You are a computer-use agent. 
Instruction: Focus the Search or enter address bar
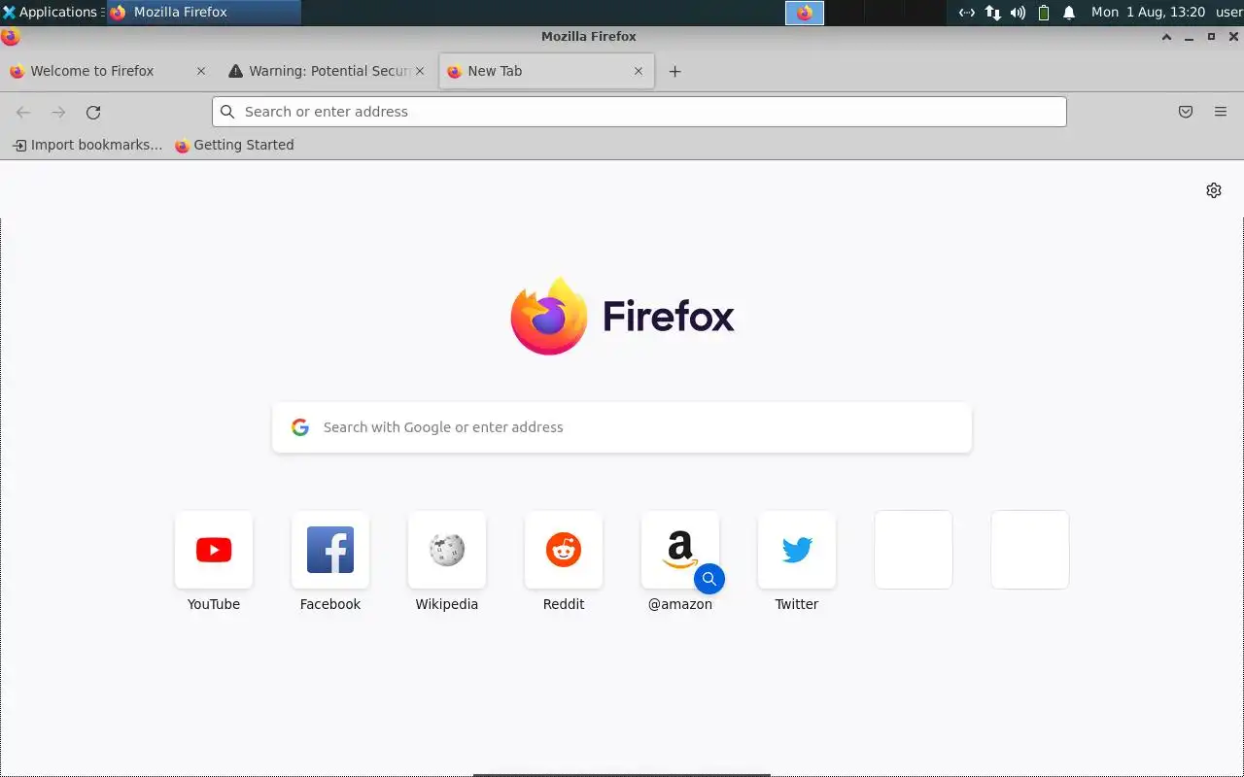(639, 112)
